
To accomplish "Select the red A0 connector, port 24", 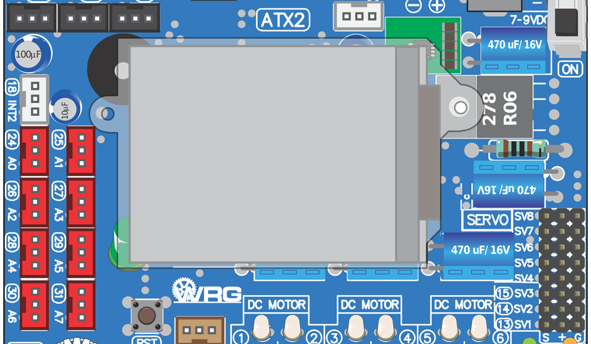I will (x=34, y=151).
